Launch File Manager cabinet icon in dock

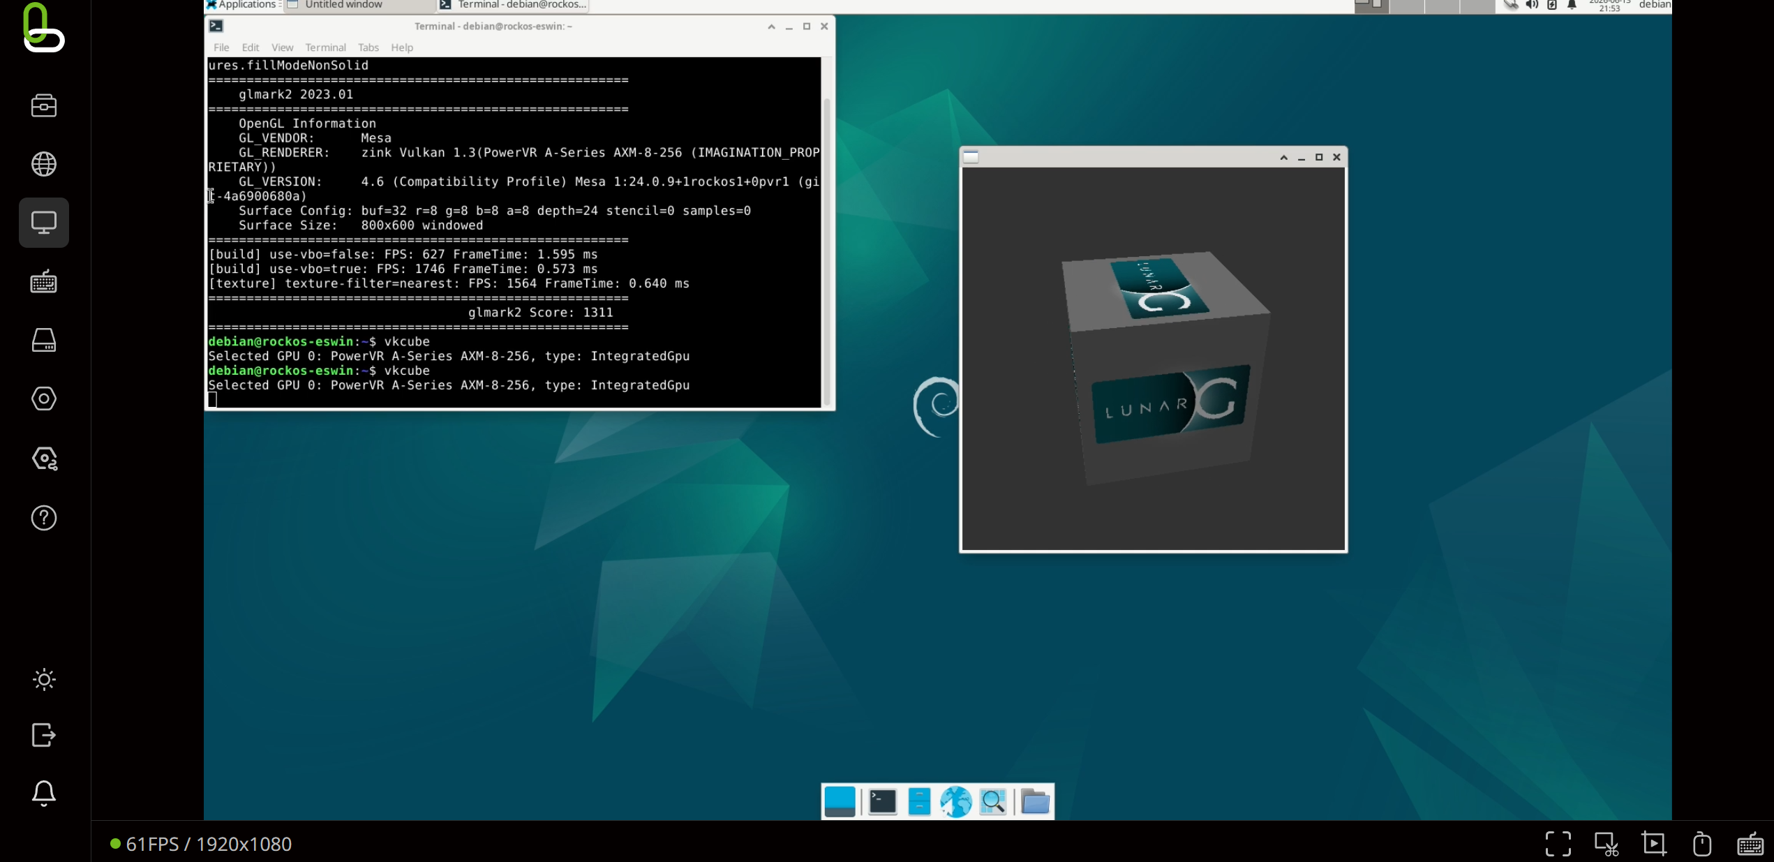point(919,801)
